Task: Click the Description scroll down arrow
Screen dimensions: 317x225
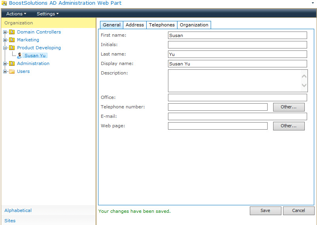Action: [304, 85]
